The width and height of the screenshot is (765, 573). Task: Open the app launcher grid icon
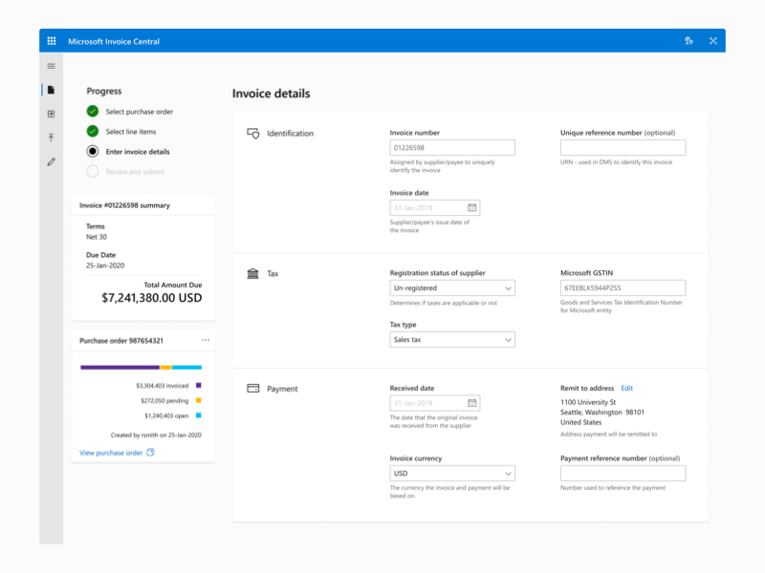52,41
